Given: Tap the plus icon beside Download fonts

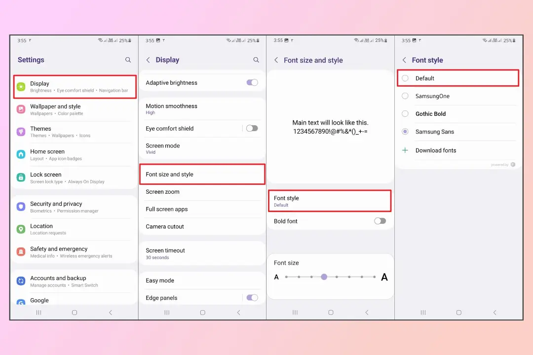Looking at the screenshot, I should [x=405, y=150].
